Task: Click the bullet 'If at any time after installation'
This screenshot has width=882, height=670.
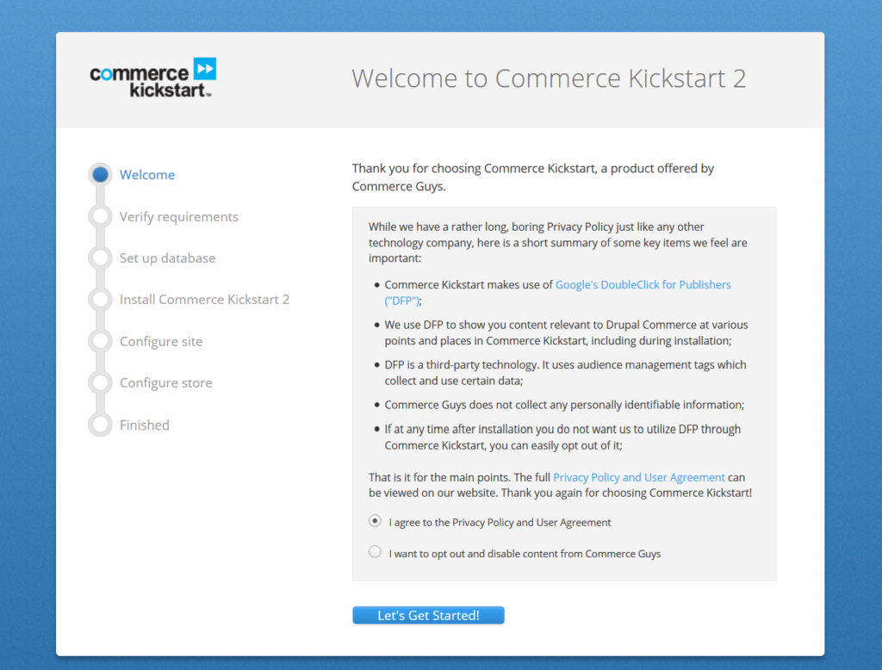Action: tap(562, 437)
